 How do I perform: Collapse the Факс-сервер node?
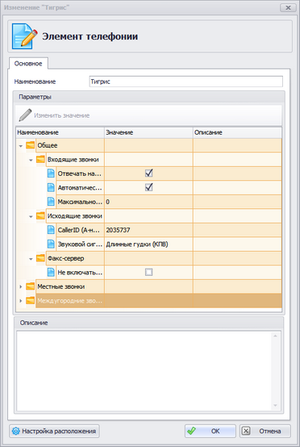pyautogui.click(x=31, y=259)
